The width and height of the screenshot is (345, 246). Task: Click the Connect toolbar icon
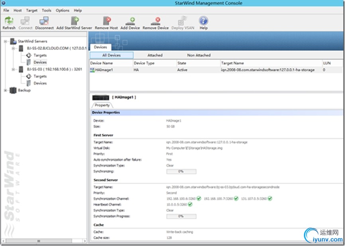(25, 21)
